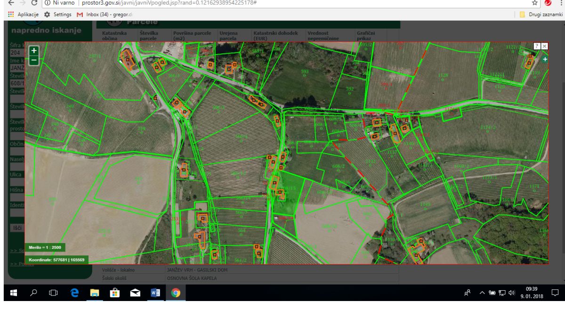Open the Chrome three-dot menu

pos(560,3)
